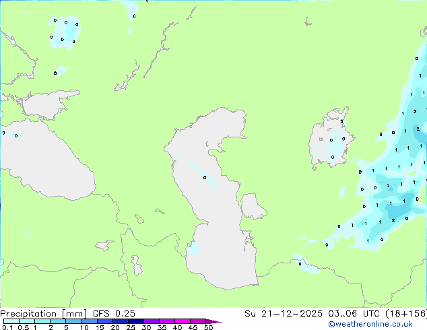Select the legend color swatch above 50
427x330 pixels.
pos(209,322)
